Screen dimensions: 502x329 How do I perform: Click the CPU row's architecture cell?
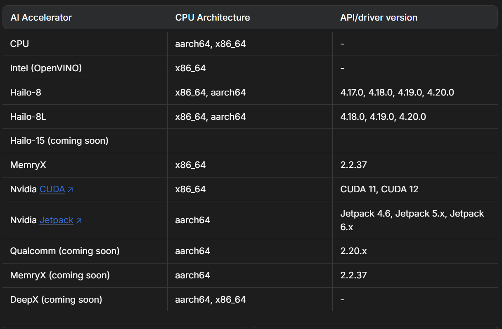click(210, 44)
